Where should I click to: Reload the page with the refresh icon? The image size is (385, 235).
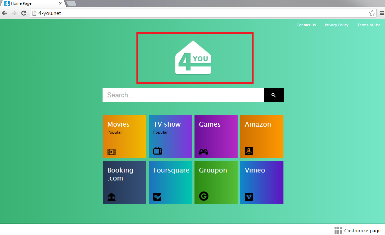tap(24, 13)
